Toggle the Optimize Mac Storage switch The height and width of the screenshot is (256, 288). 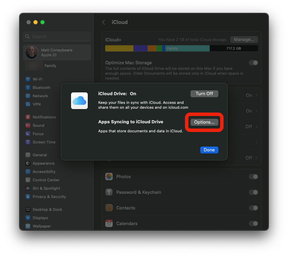click(253, 63)
